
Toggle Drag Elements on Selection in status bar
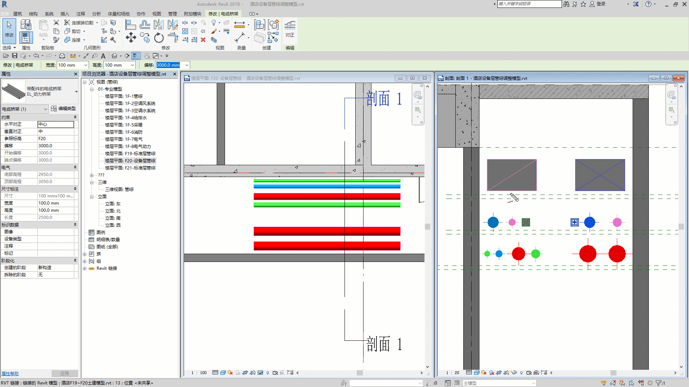point(641,383)
